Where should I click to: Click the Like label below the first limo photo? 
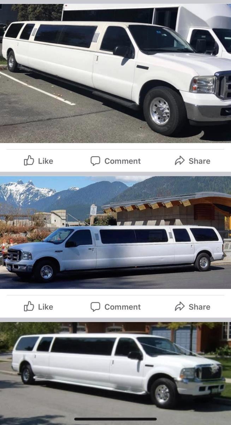[46, 161]
